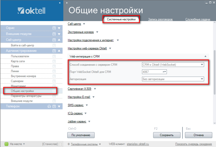Switch to Служебные задачи tab
This screenshot has width=216, height=147.
[x=198, y=19]
